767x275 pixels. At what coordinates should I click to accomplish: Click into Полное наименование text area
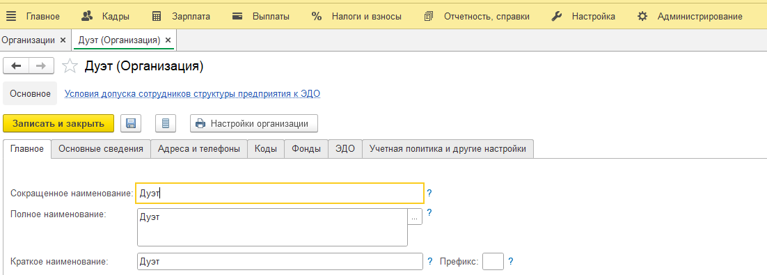pyautogui.click(x=272, y=227)
